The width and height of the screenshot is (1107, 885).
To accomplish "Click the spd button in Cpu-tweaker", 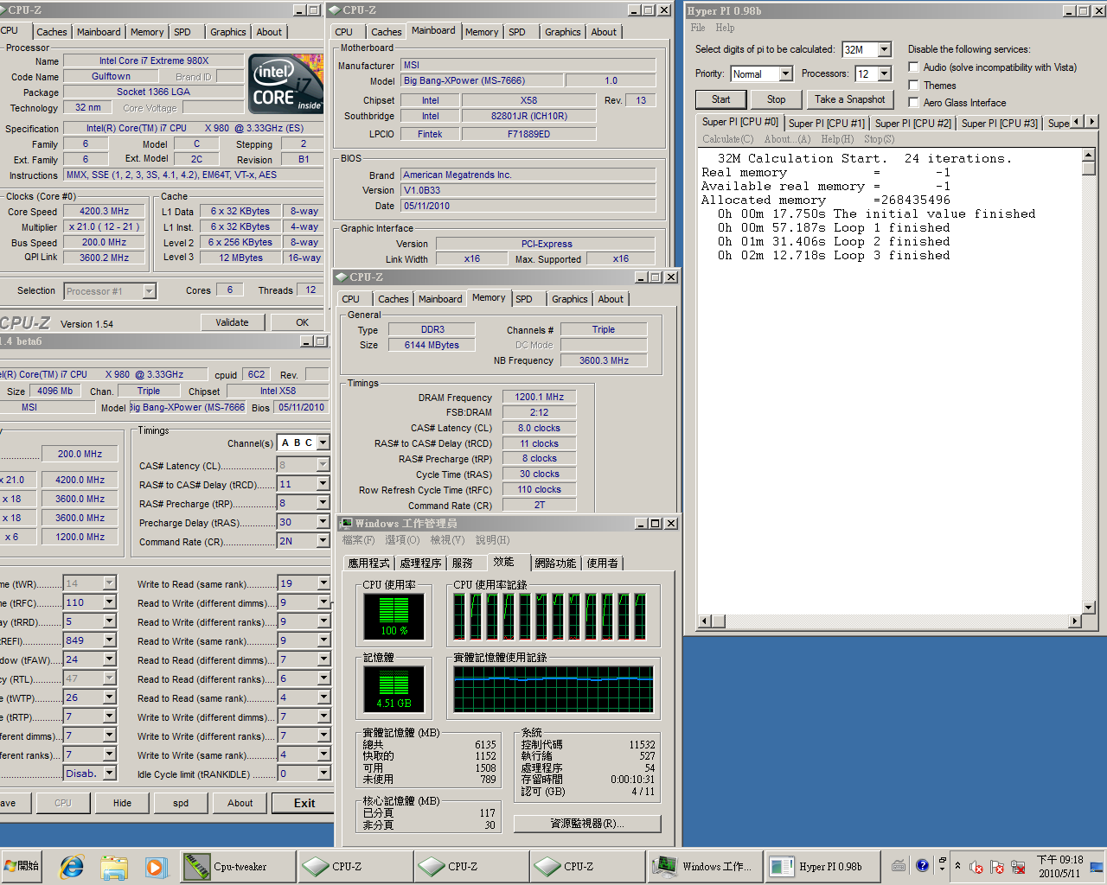I will (181, 803).
